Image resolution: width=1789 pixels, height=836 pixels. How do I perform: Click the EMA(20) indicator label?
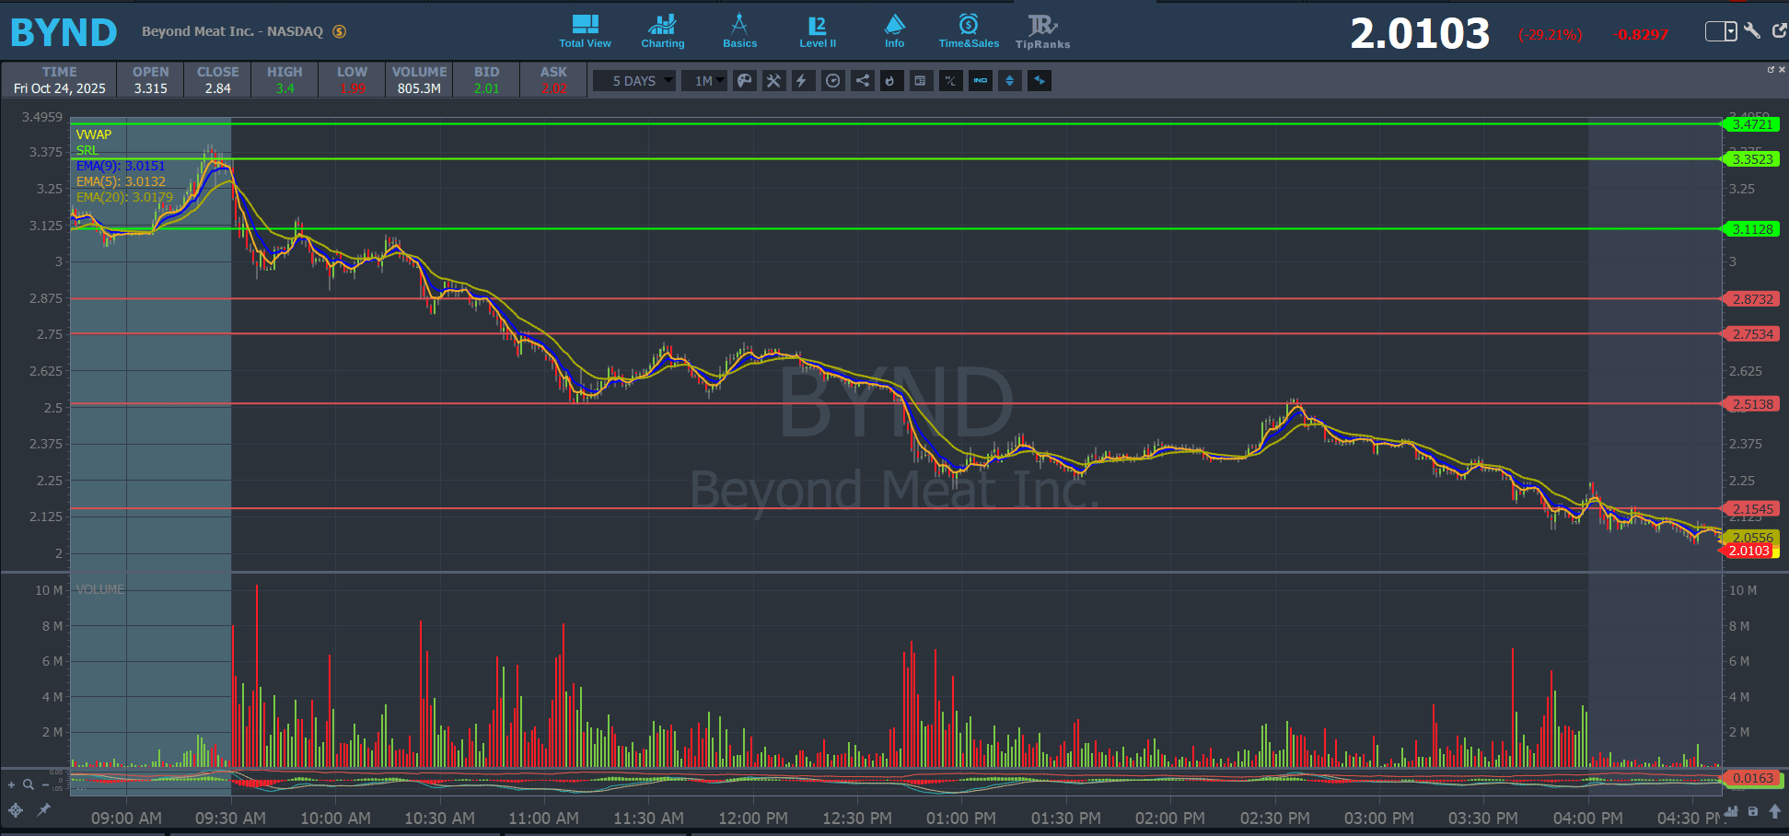point(124,197)
